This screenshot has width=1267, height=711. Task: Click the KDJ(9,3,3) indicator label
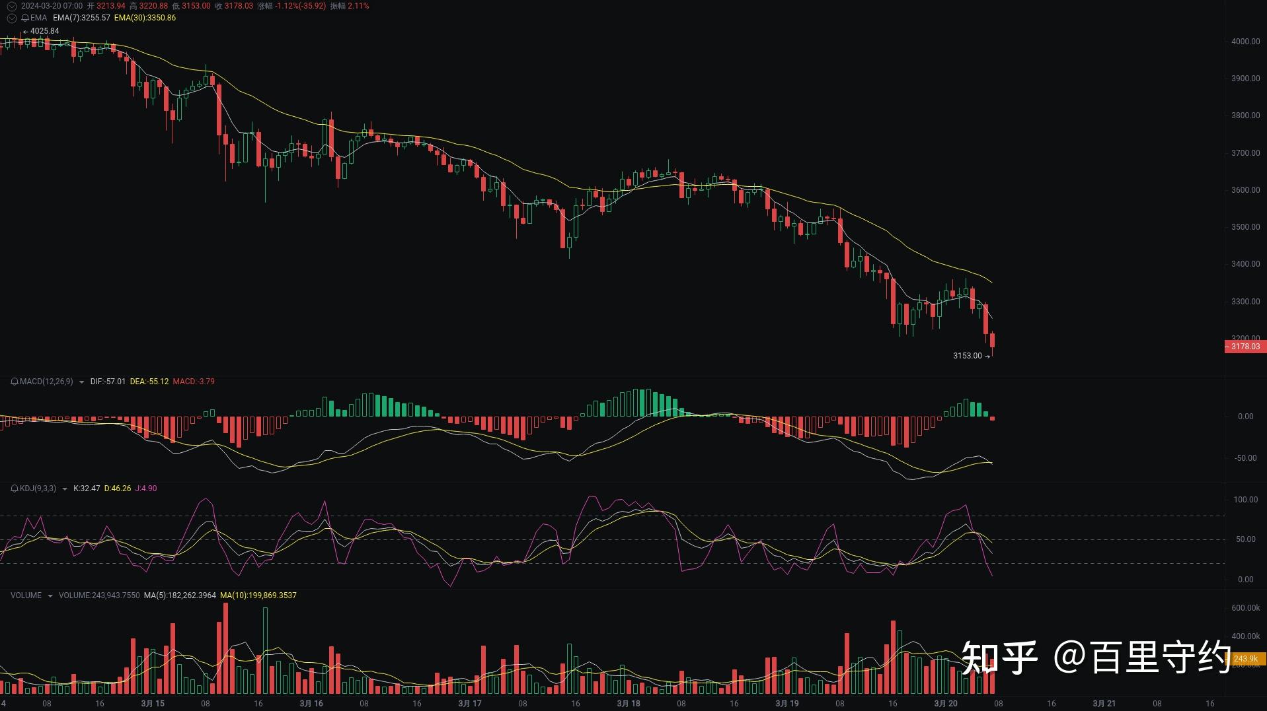click(x=38, y=489)
